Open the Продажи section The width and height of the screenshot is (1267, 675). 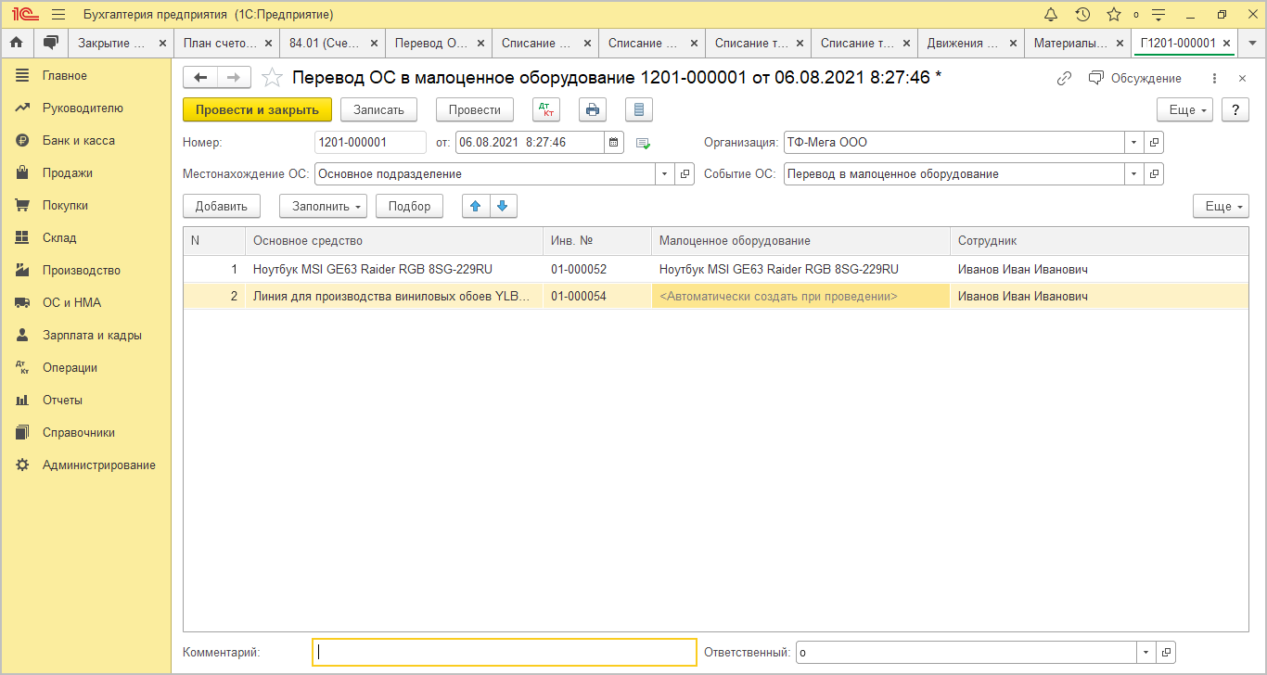tap(85, 173)
